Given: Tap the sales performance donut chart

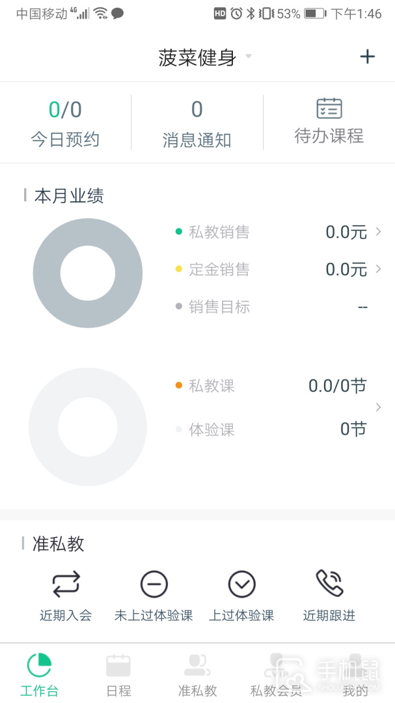Looking at the screenshot, I should [88, 273].
